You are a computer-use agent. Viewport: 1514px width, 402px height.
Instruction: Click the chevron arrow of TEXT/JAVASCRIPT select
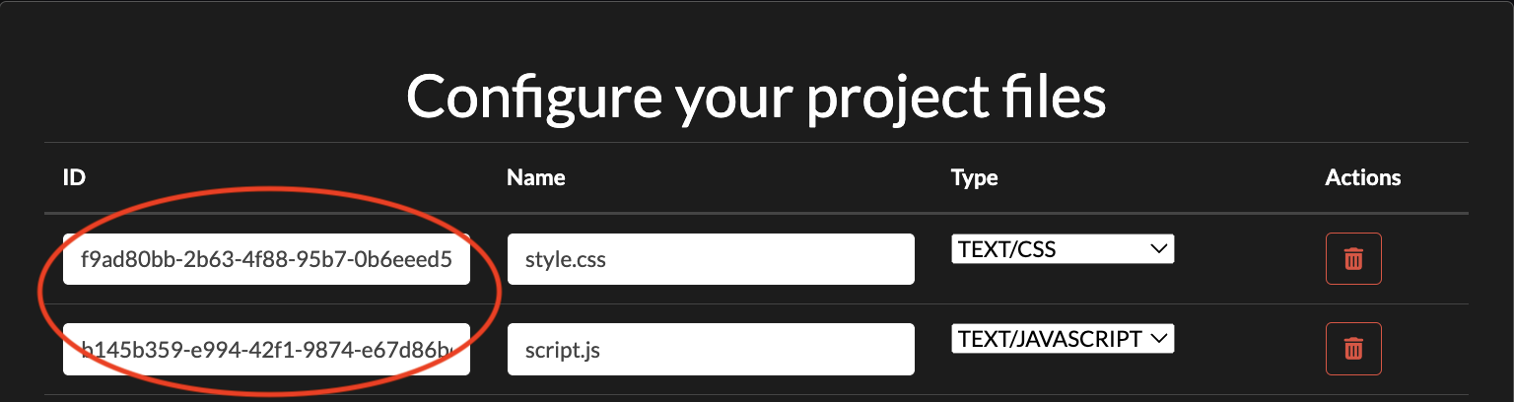click(1159, 339)
